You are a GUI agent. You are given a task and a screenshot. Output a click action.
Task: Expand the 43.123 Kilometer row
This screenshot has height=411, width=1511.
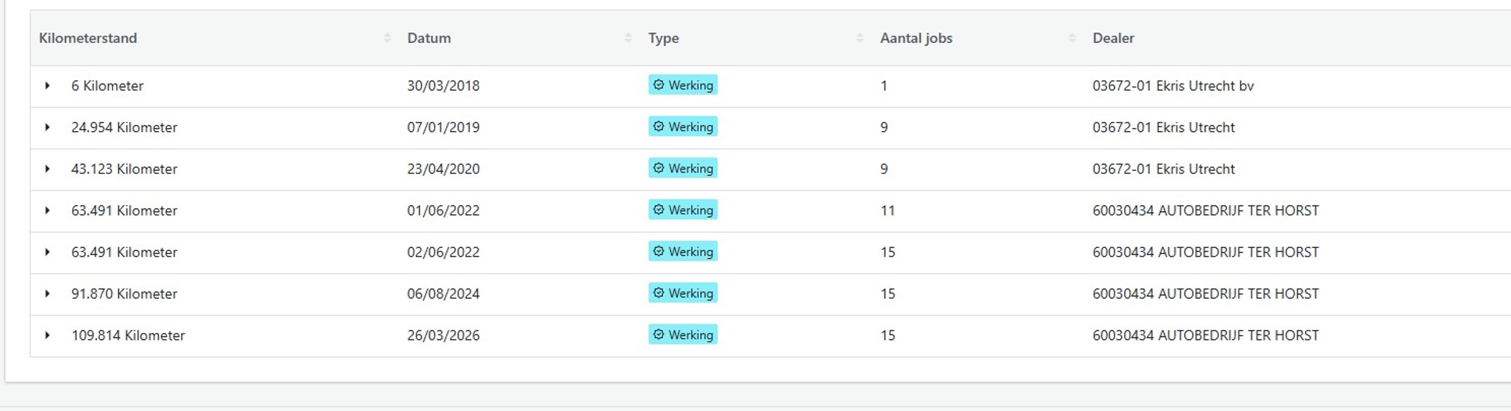pyautogui.click(x=47, y=169)
